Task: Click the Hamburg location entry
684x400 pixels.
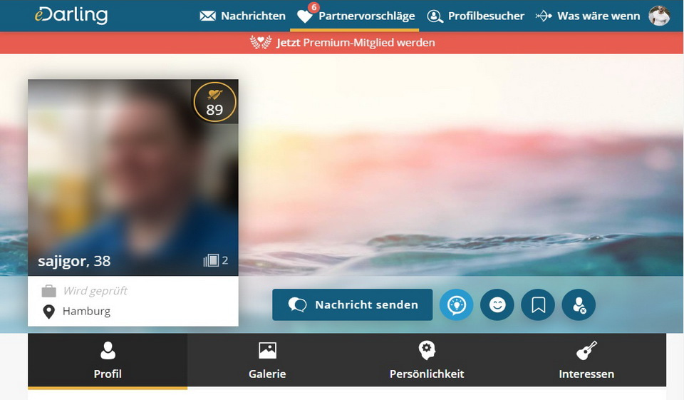Action: pos(86,311)
